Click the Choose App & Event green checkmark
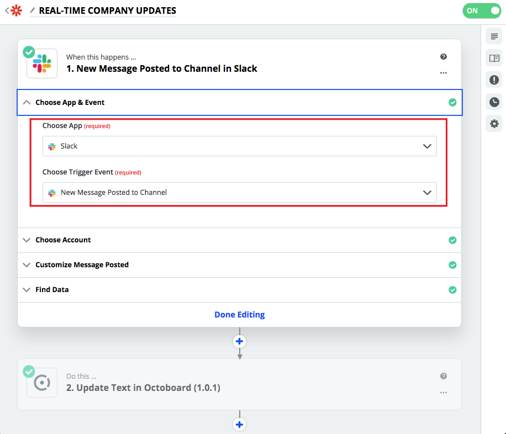The image size is (506, 434). [x=452, y=103]
